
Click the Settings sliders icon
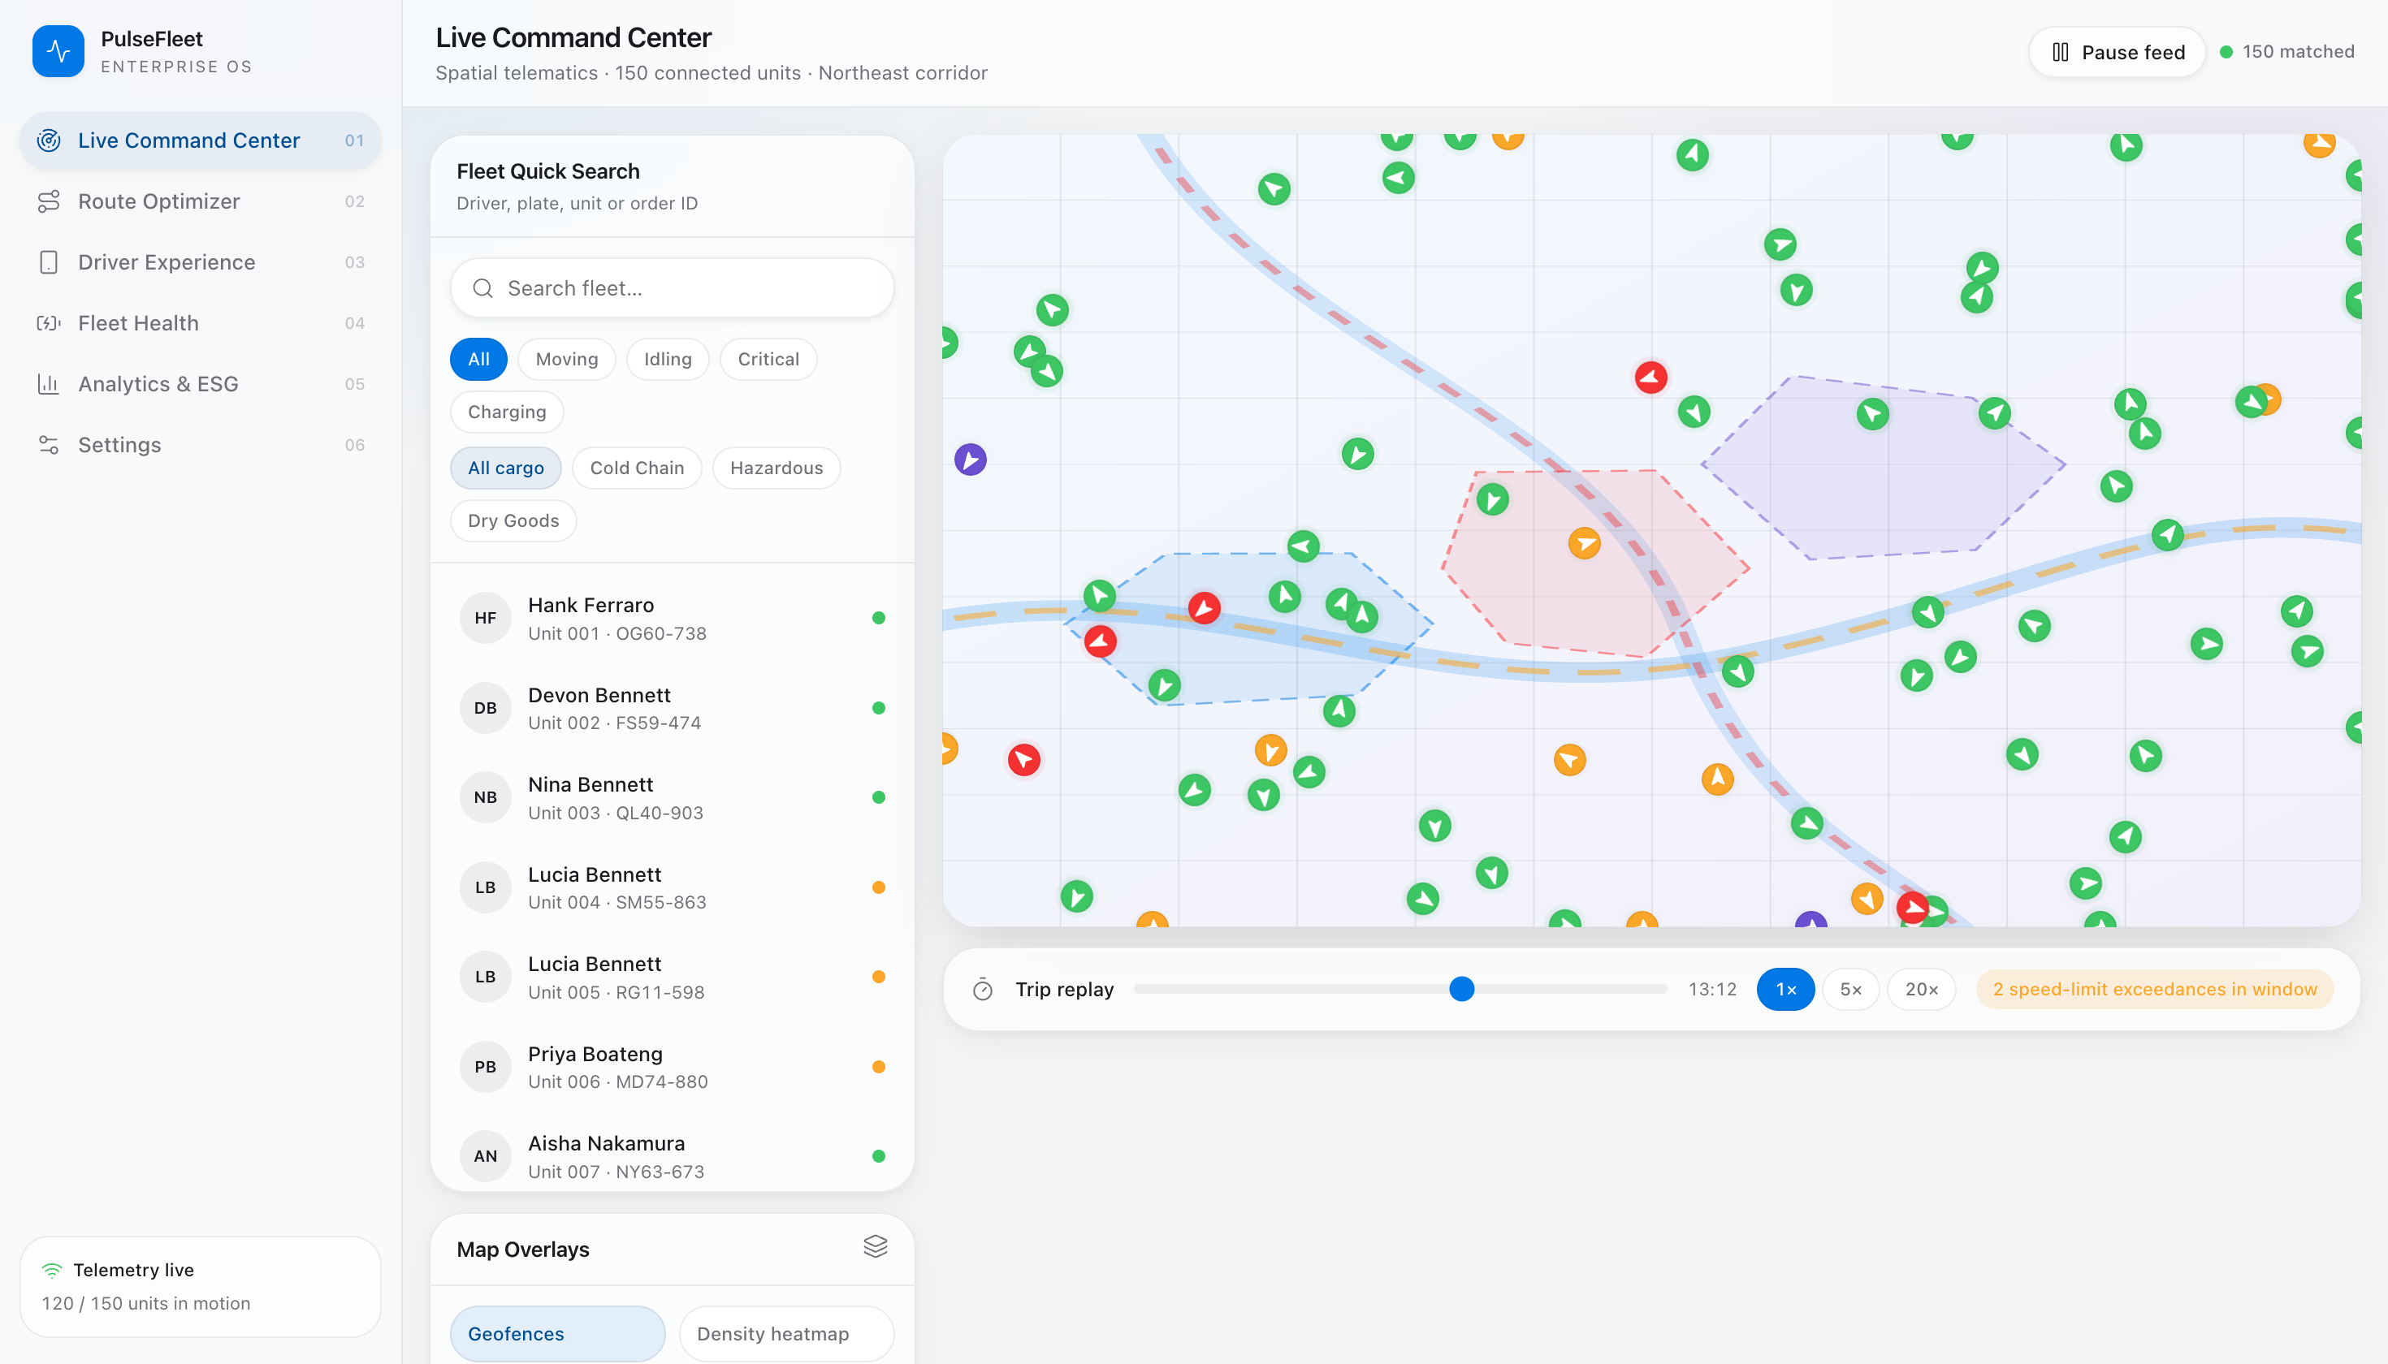pyautogui.click(x=49, y=445)
